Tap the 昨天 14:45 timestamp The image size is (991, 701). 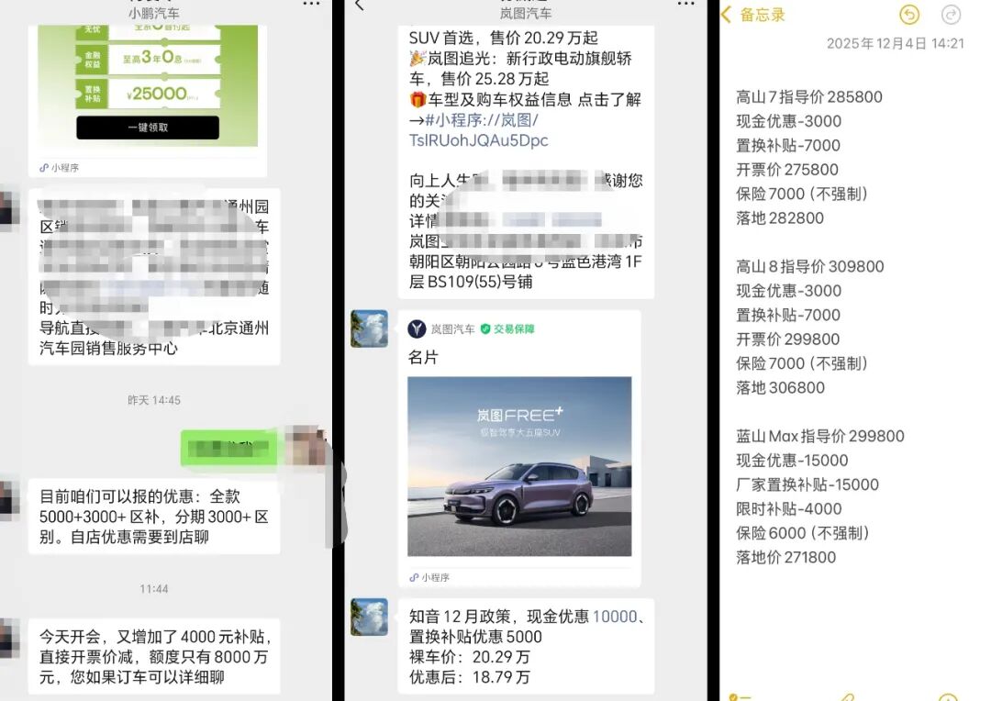[154, 400]
